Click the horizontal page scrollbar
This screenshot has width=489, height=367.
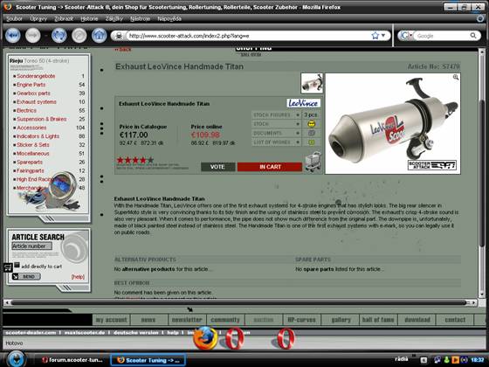pos(240,302)
